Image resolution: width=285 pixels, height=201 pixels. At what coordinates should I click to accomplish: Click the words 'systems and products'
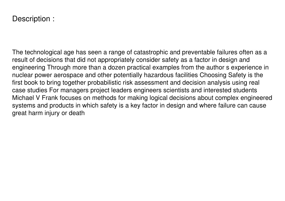43,105
